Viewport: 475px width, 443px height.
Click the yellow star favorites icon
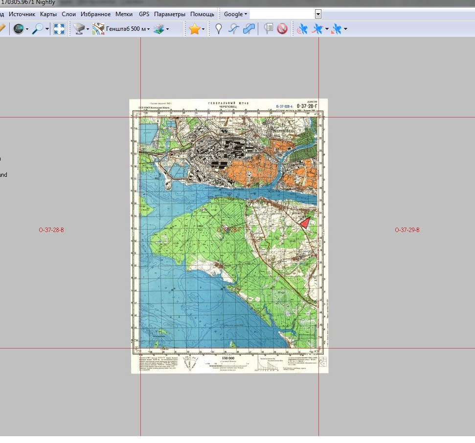pos(194,29)
